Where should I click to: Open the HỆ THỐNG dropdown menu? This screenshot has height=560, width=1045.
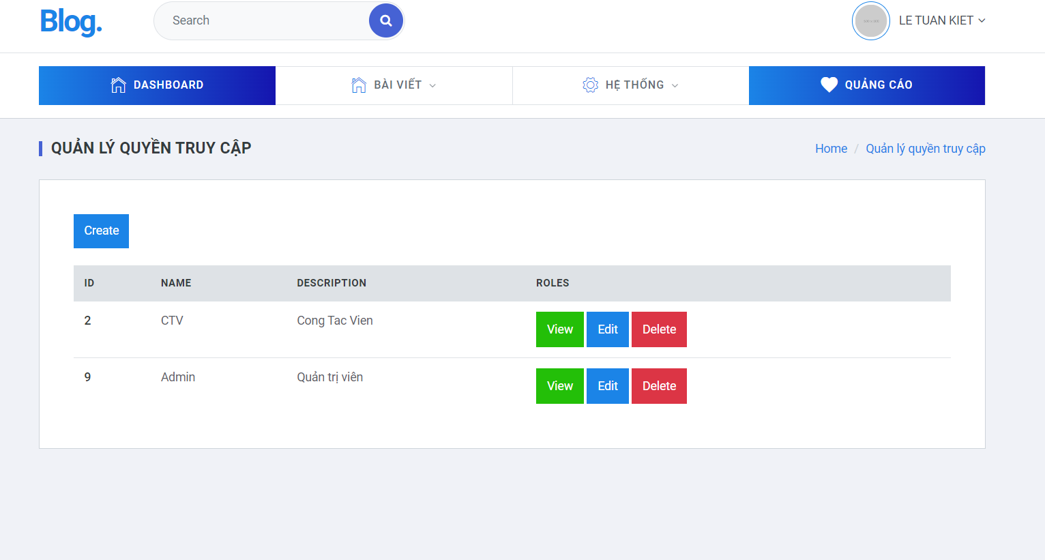(630, 85)
